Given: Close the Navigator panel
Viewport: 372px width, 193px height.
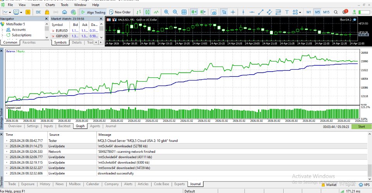Looking at the screenshot, I should [x=46, y=19].
